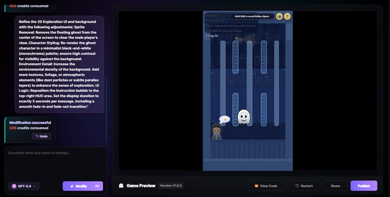Click the cat sprite near the top
390x197 pixels.
[239, 39]
